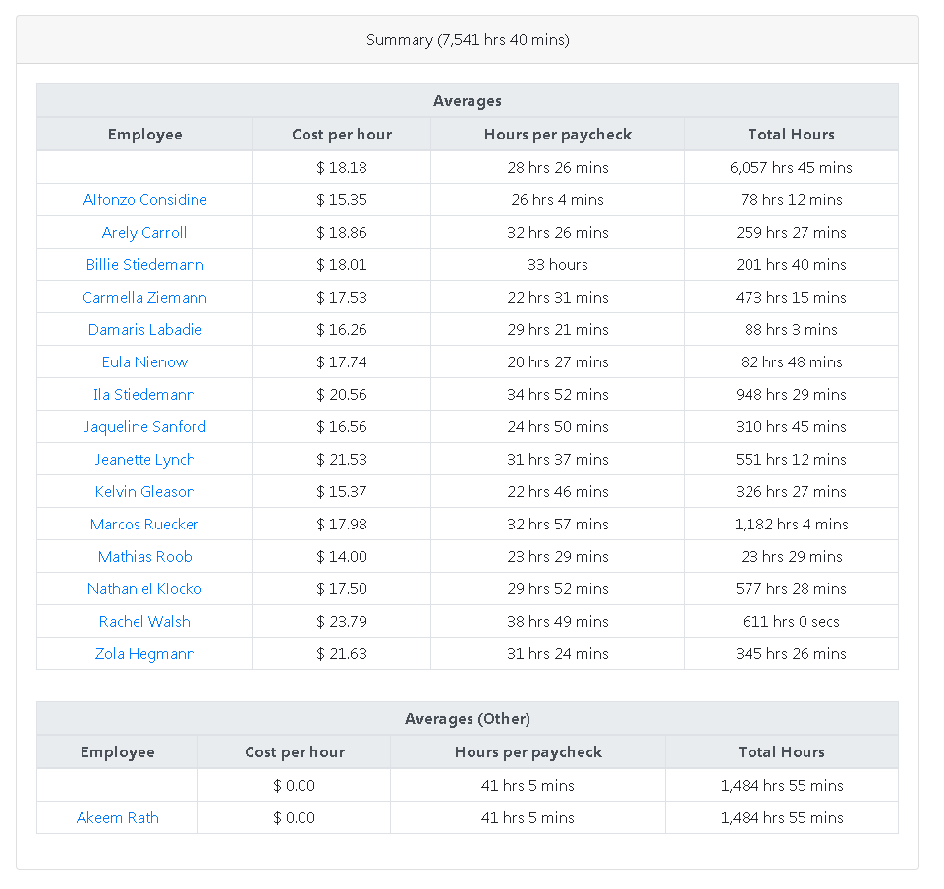
Task: Open Damaris Labadie's employee page
Action: point(144,330)
